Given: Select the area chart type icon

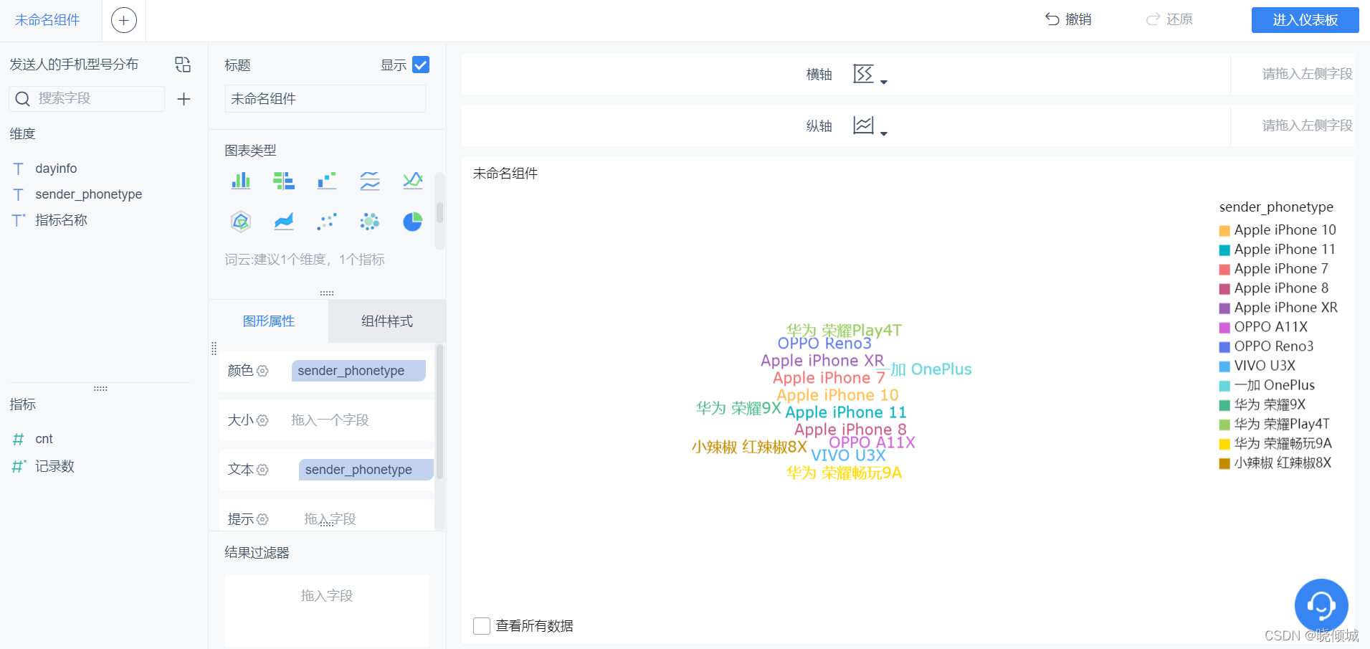Looking at the screenshot, I should 284,222.
